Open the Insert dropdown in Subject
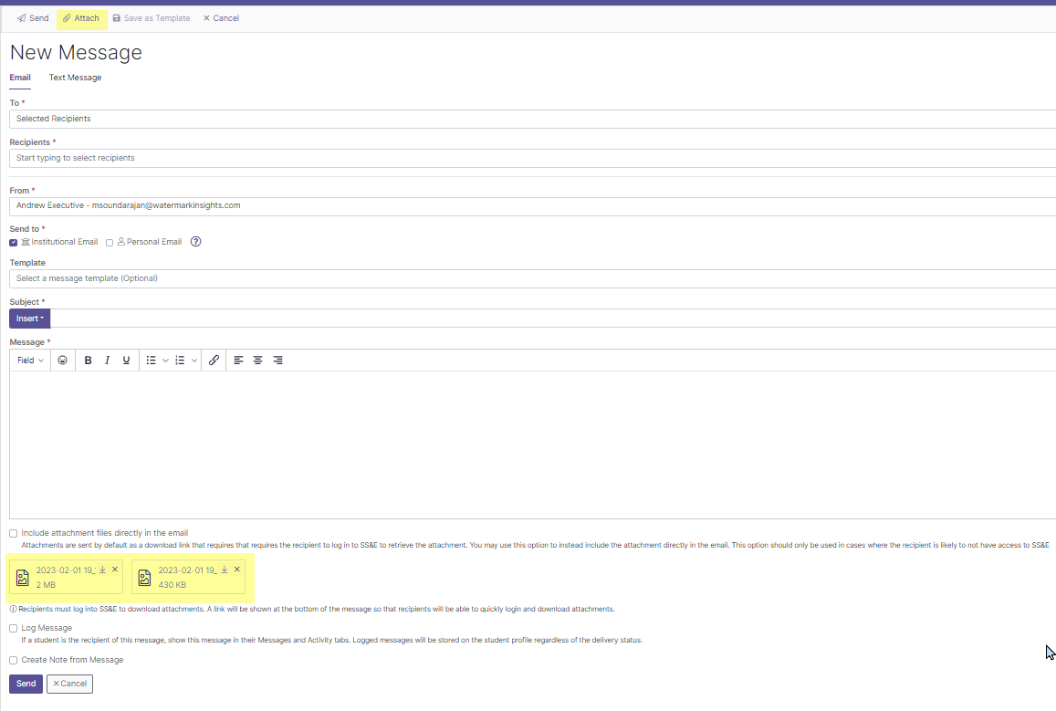This screenshot has width=1056, height=711. (29, 319)
